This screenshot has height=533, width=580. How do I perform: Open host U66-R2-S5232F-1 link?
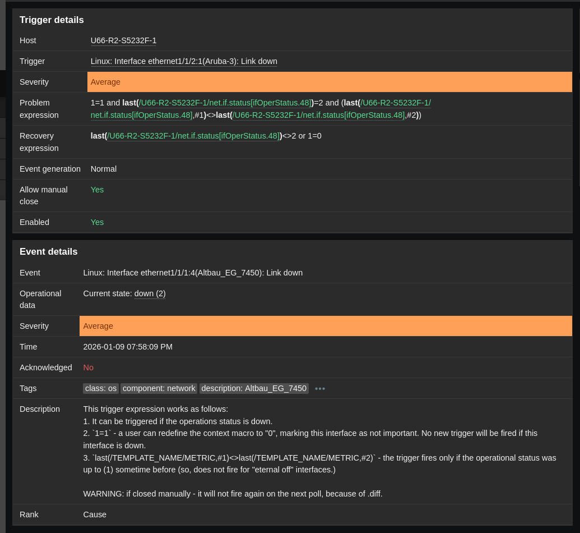click(123, 40)
